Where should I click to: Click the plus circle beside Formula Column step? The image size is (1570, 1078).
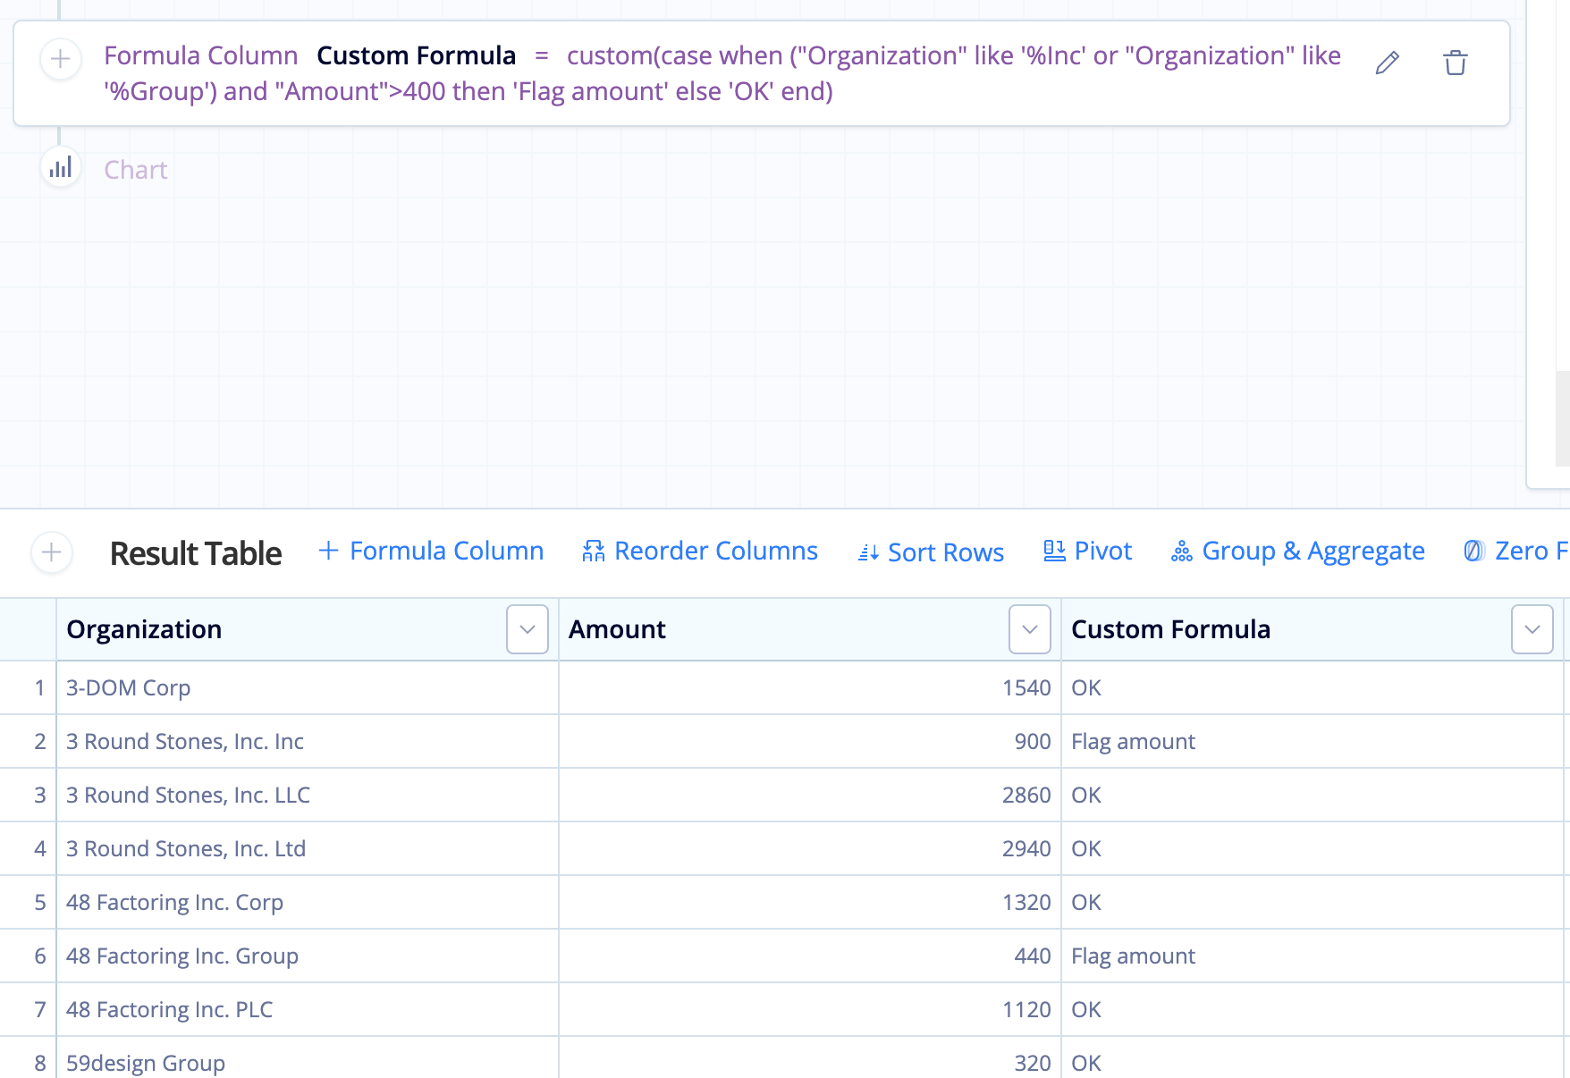pos(61,59)
